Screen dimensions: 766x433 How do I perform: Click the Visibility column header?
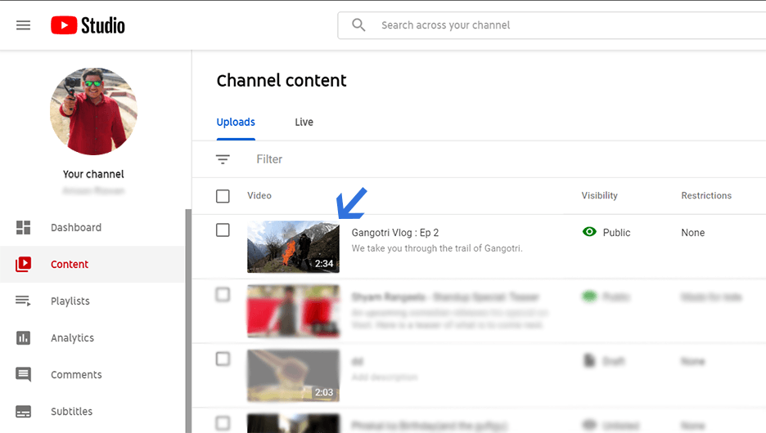pyautogui.click(x=599, y=195)
